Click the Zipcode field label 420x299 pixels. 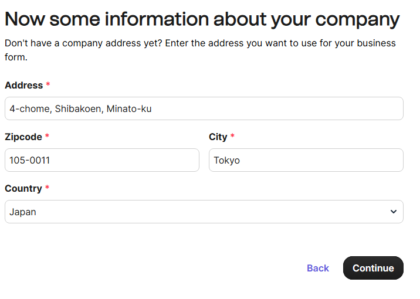[x=23, y=137]
